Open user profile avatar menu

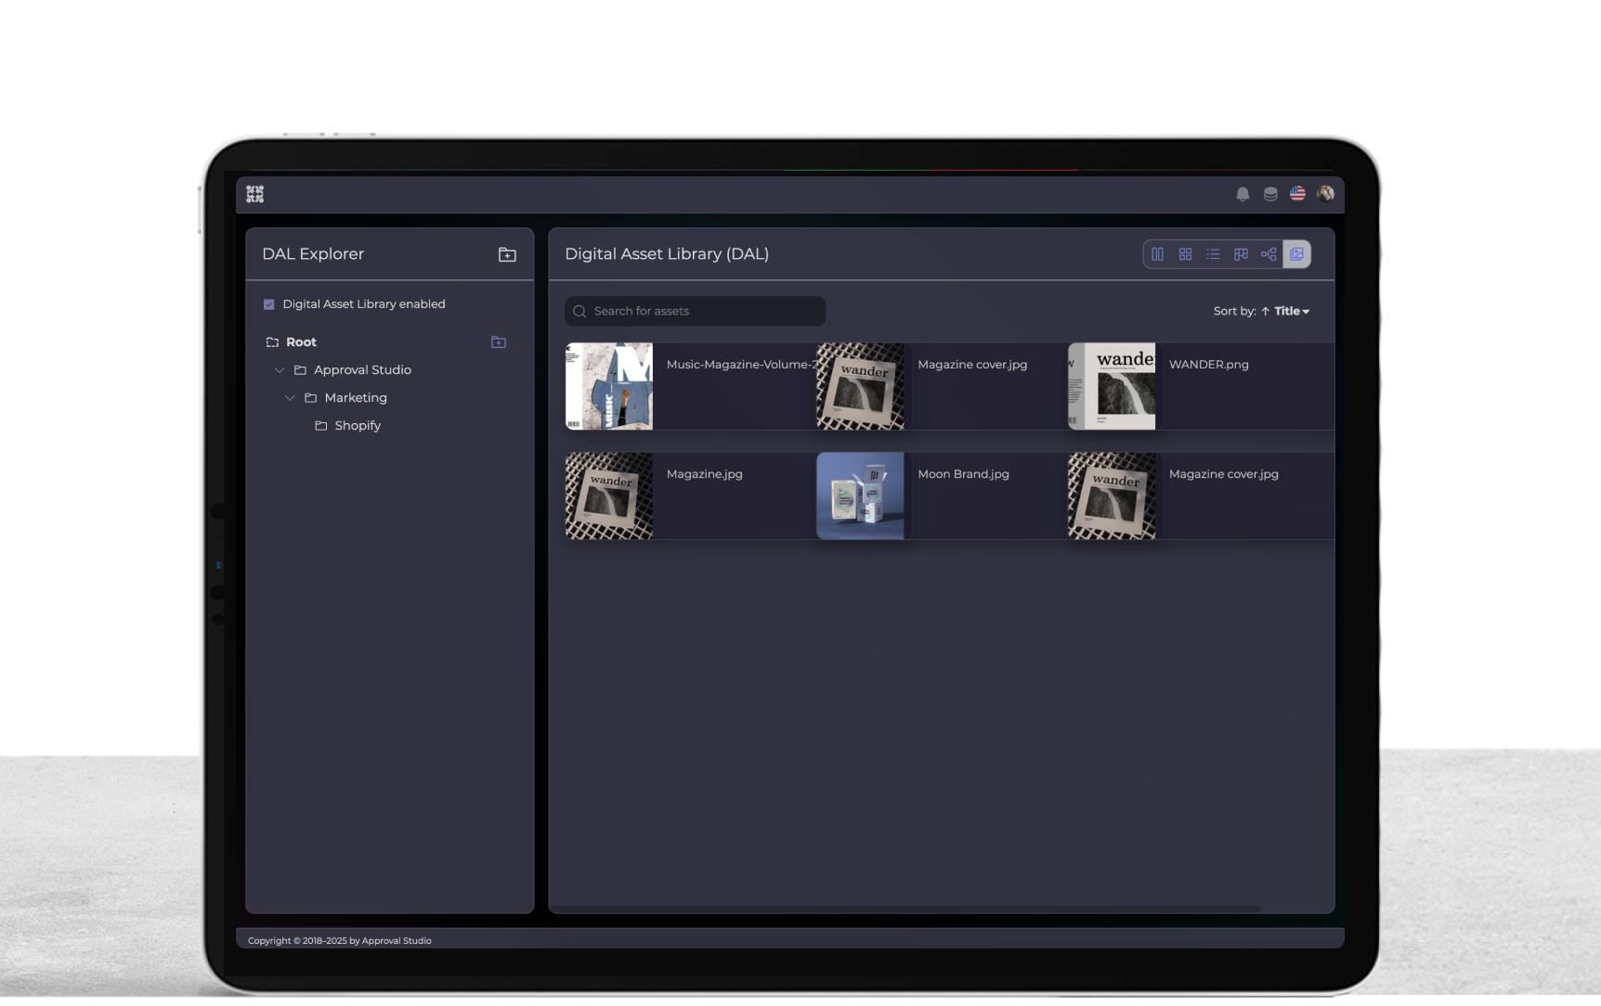(1325, 194)
